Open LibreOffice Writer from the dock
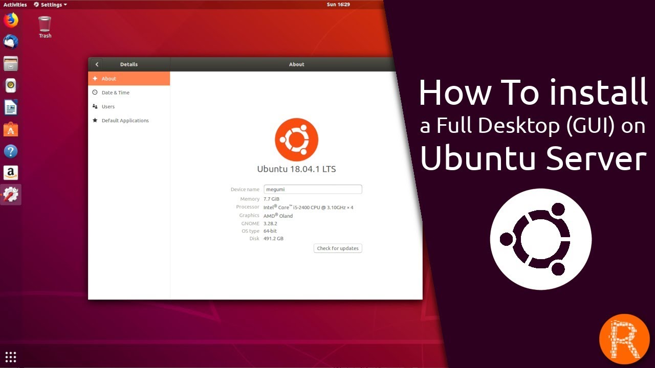655x368 pixels. coord(11,107)
